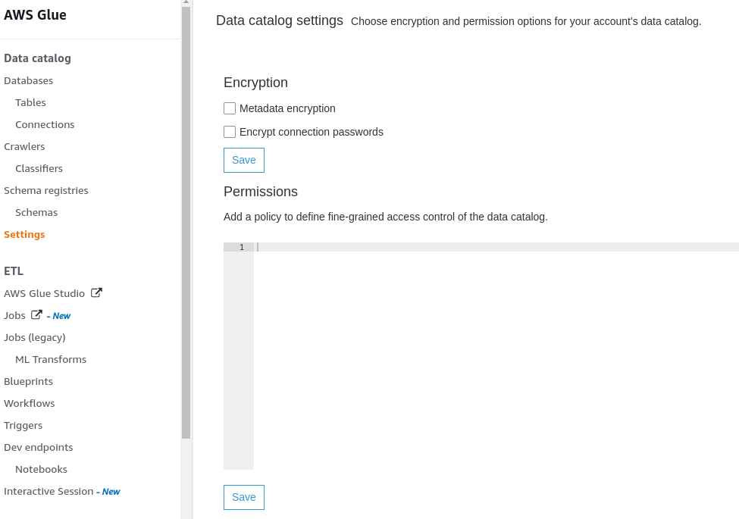Save the permissions policy
The height and width of the screenshot is (519, 739).
243,497
